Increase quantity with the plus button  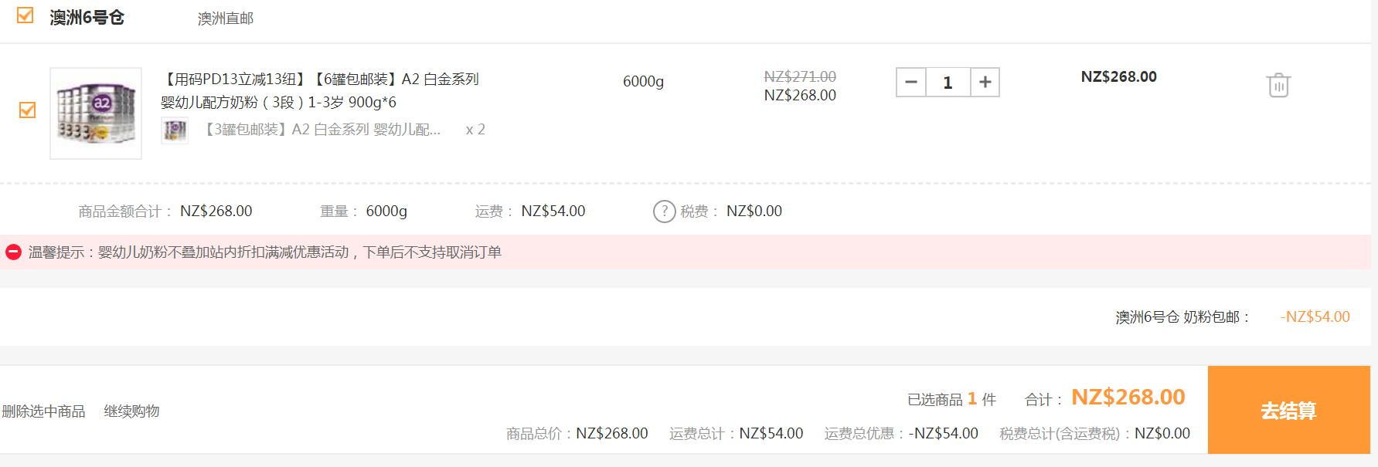point(985,83)
